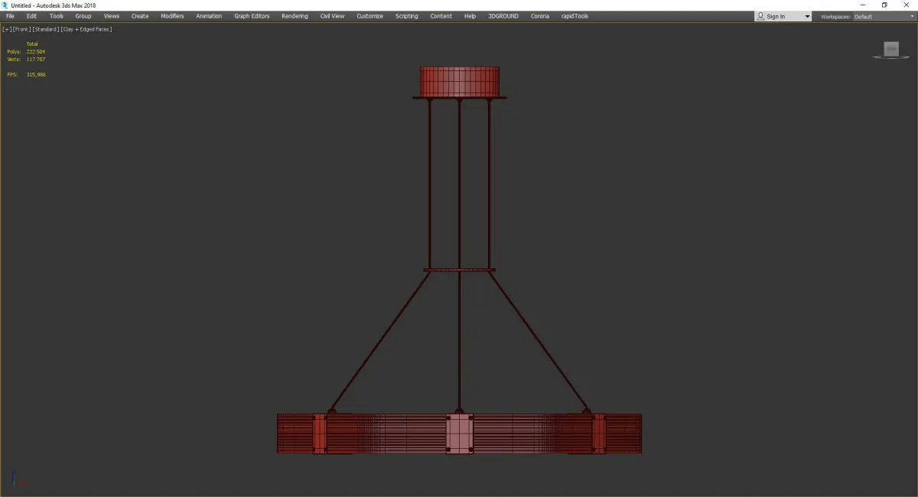Open the Scripting menu
Screen dimensions: 918x497
coord(406,16)
